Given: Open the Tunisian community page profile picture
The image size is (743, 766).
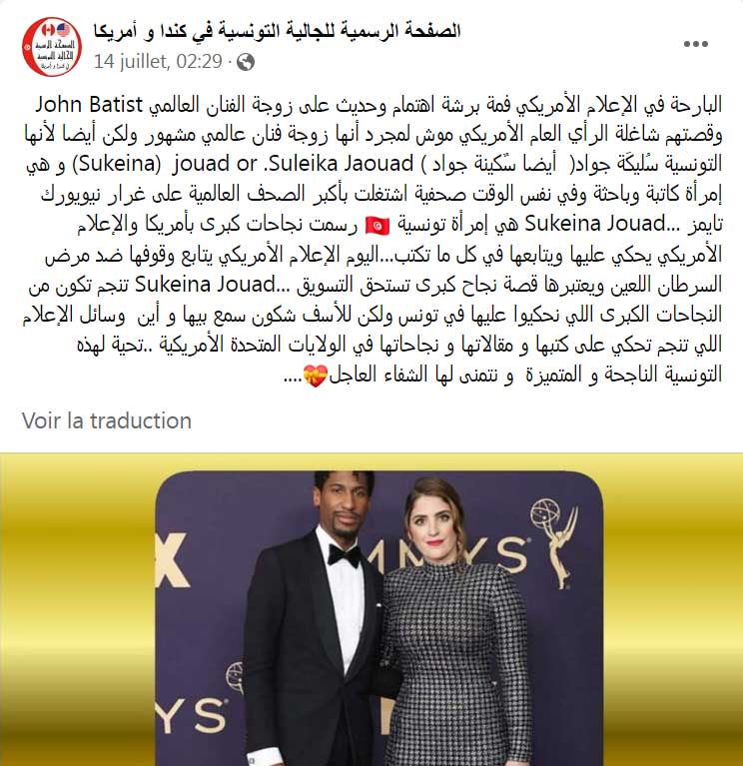Looking at the screenshot, I should click(52, 47).
